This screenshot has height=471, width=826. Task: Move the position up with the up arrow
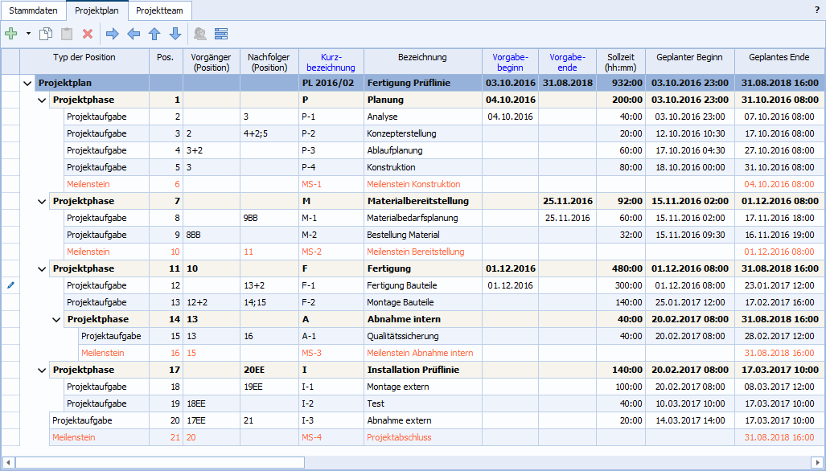pyautogui.click(x=154, y=34)
